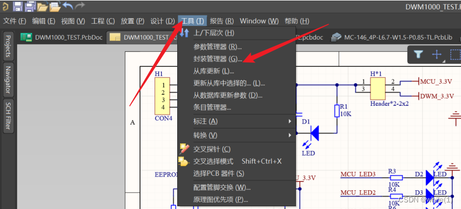Select the Header*2-2x2 component body
Image resolution: width=461 pixels, height=209 pixels.
[x=378, y=89]
